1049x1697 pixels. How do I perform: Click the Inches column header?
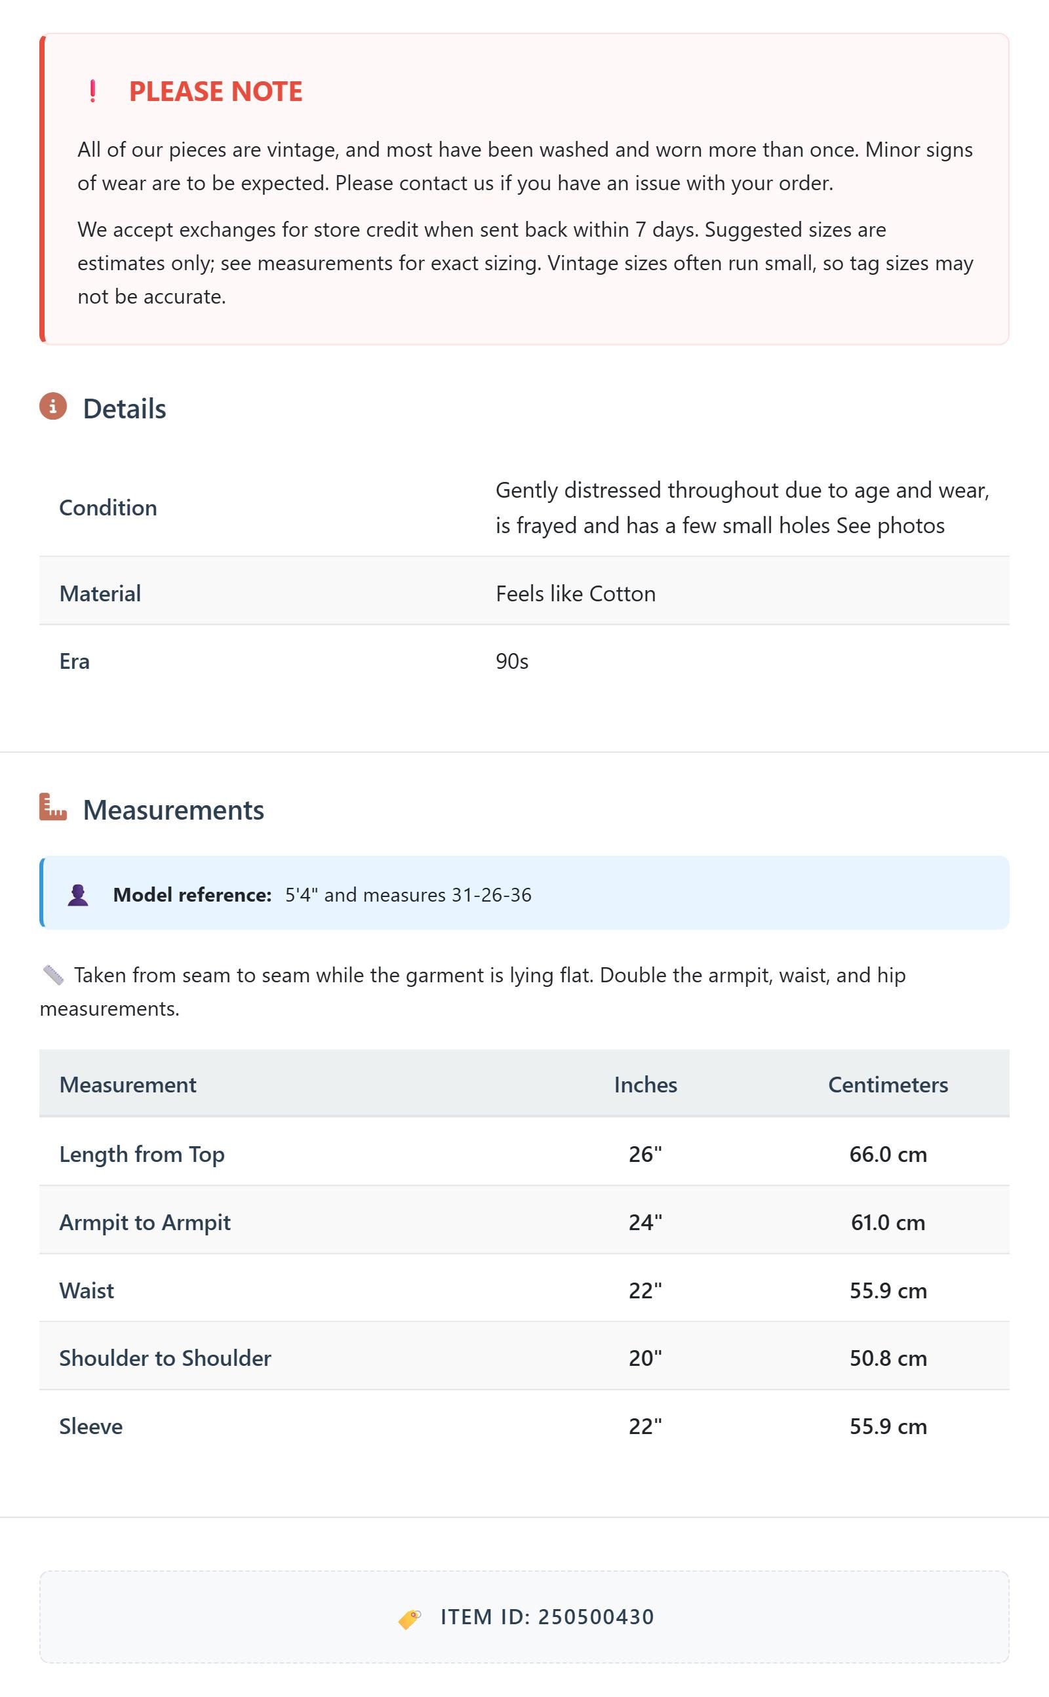point(645,1085)
